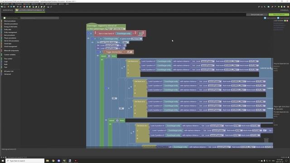Open the Math blocks category

pos(5,64)
